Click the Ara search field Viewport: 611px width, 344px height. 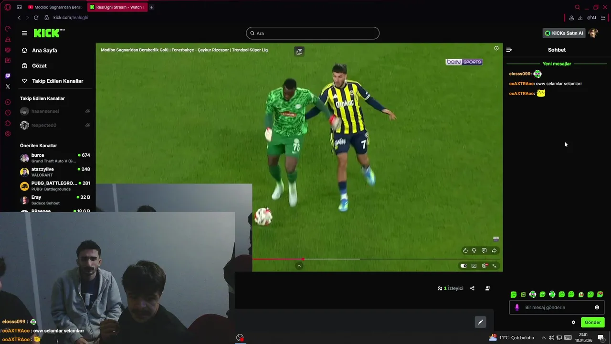click(x=313, y=33)
